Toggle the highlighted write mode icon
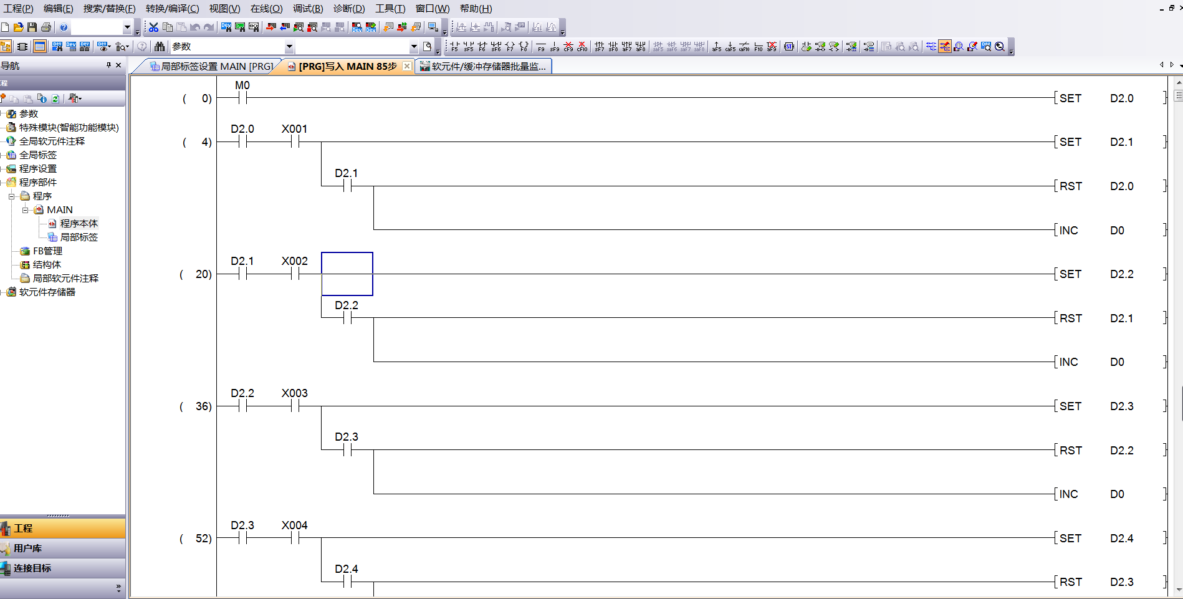This screenshot has width=1183, height=599. coord(945,47)
